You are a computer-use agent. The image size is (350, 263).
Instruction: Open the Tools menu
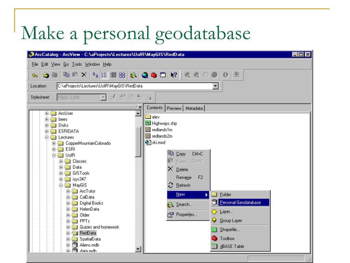coord(77,64)
